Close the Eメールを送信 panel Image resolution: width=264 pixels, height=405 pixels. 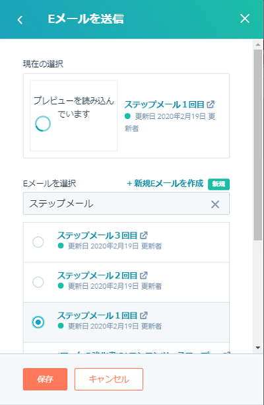point(245,18)
